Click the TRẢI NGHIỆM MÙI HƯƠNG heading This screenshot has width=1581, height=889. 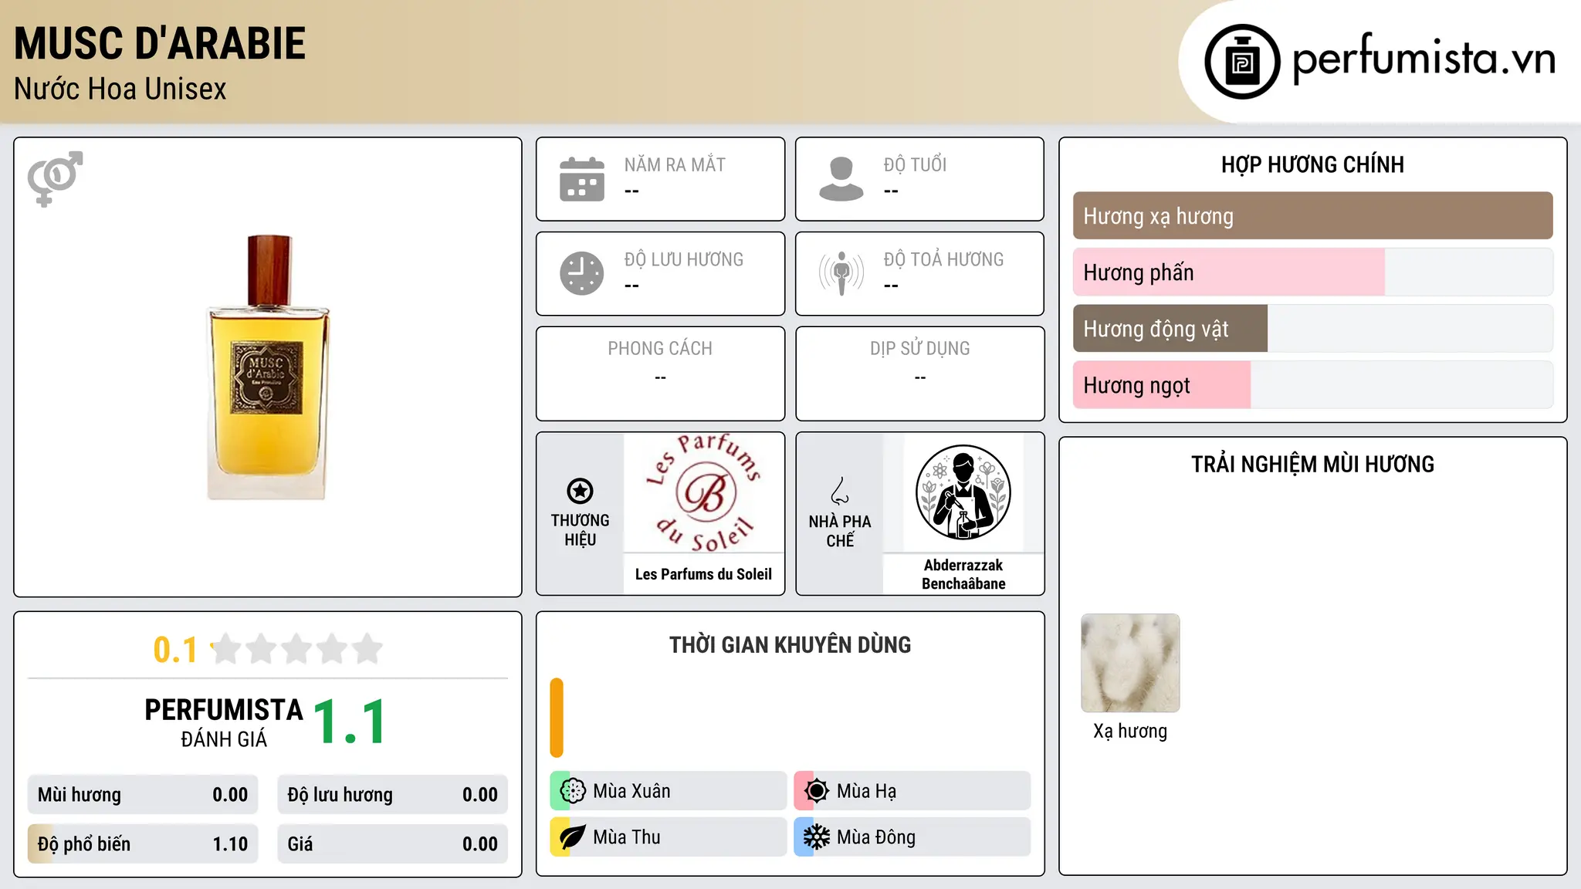pos(1312,465)
